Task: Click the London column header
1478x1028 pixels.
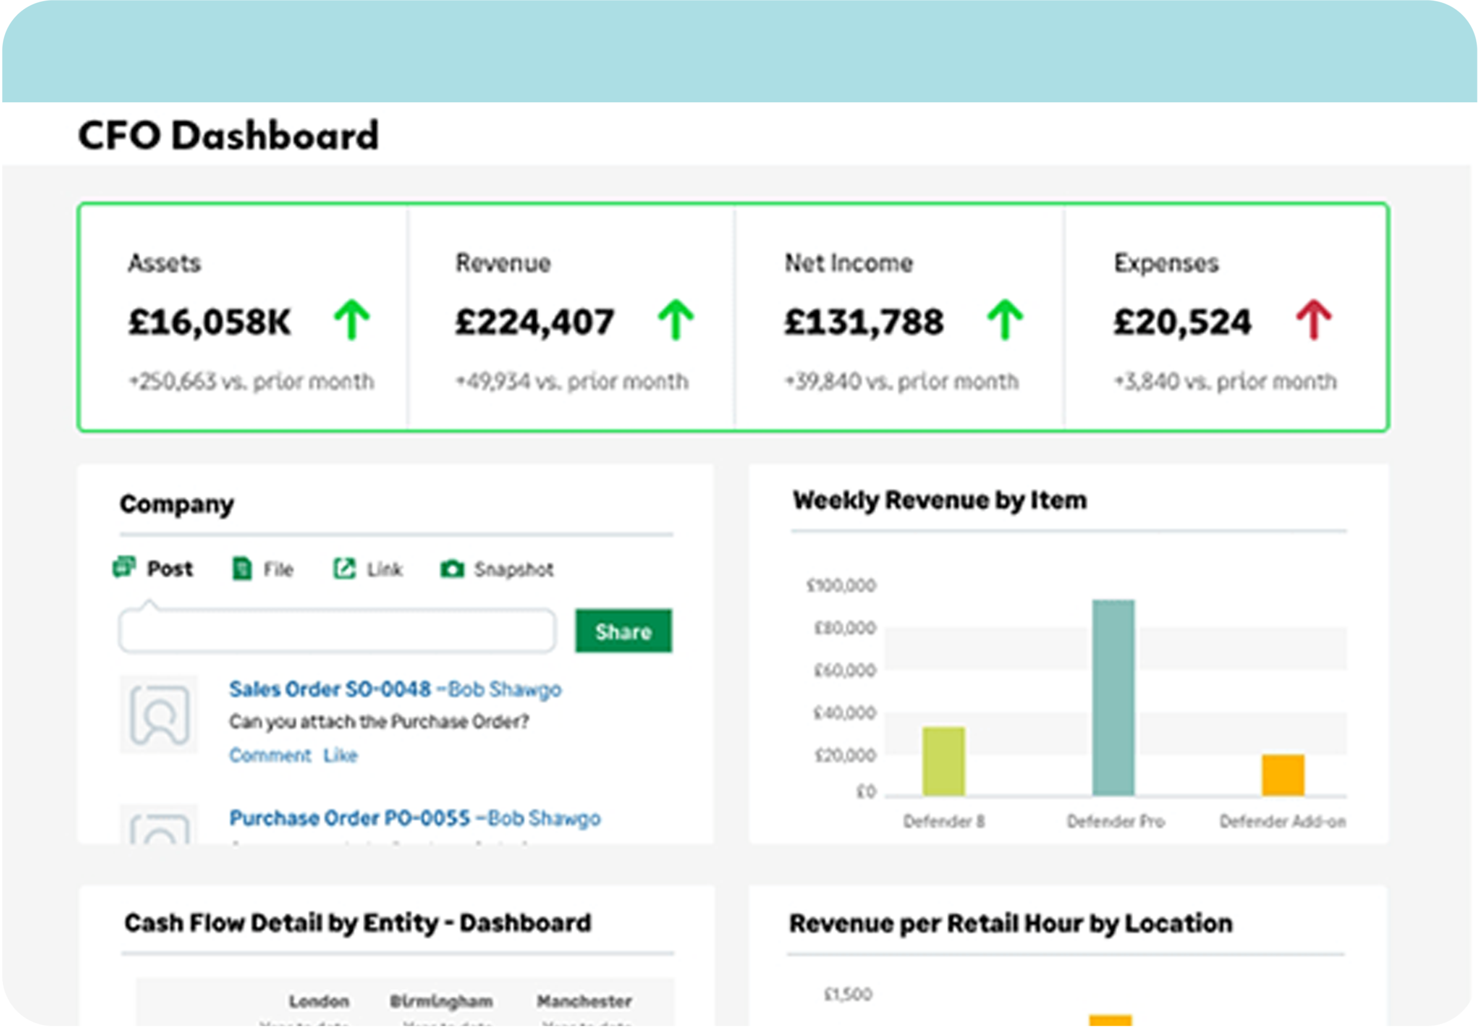Action: [x=319, y=1001]
